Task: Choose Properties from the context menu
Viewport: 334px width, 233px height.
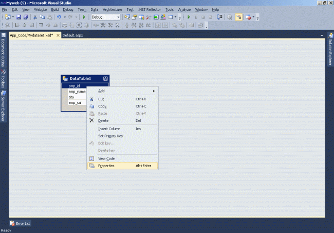Action: pyautogui.click(x=106, y=166)
